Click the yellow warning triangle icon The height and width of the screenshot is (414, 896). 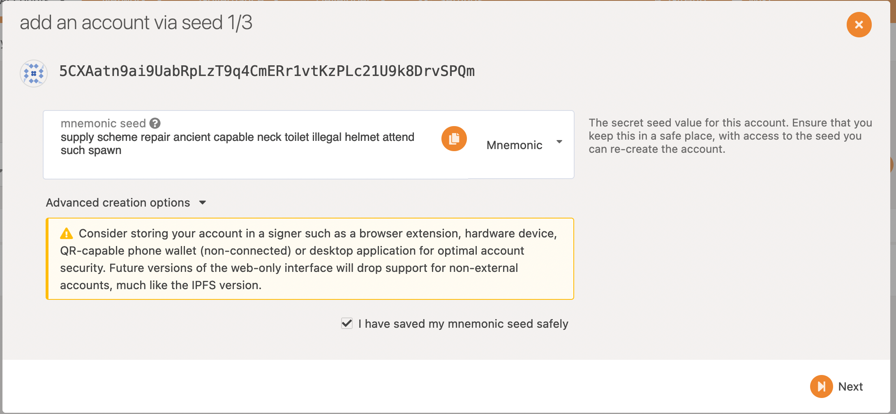(x=66, y=233)
